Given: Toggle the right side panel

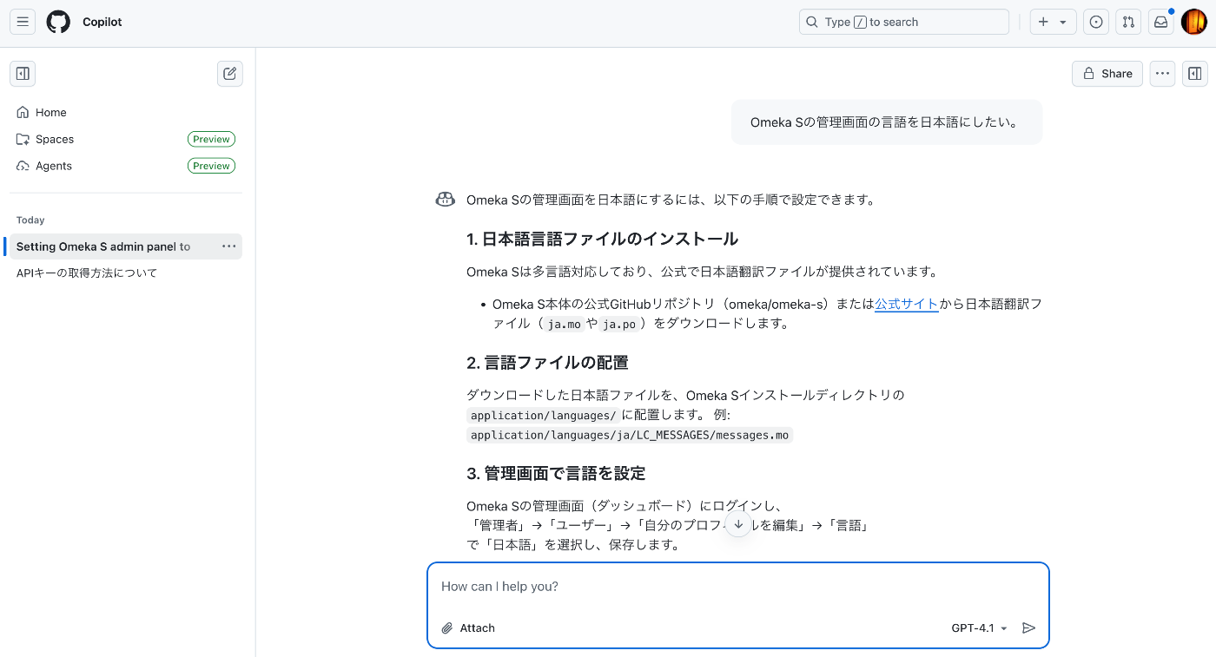Looking at the screenshot, I should pos(1195,74).
